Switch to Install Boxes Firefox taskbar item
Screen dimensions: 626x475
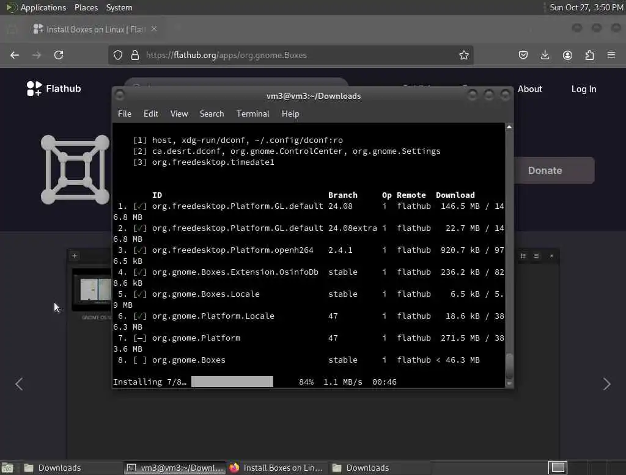(x=277, y=468)
